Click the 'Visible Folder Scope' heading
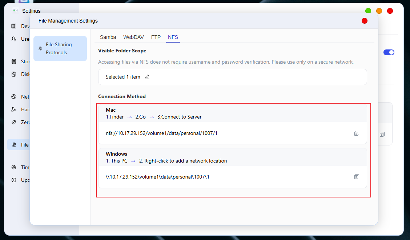Screen dimensions: 410x240 [122, 51]
